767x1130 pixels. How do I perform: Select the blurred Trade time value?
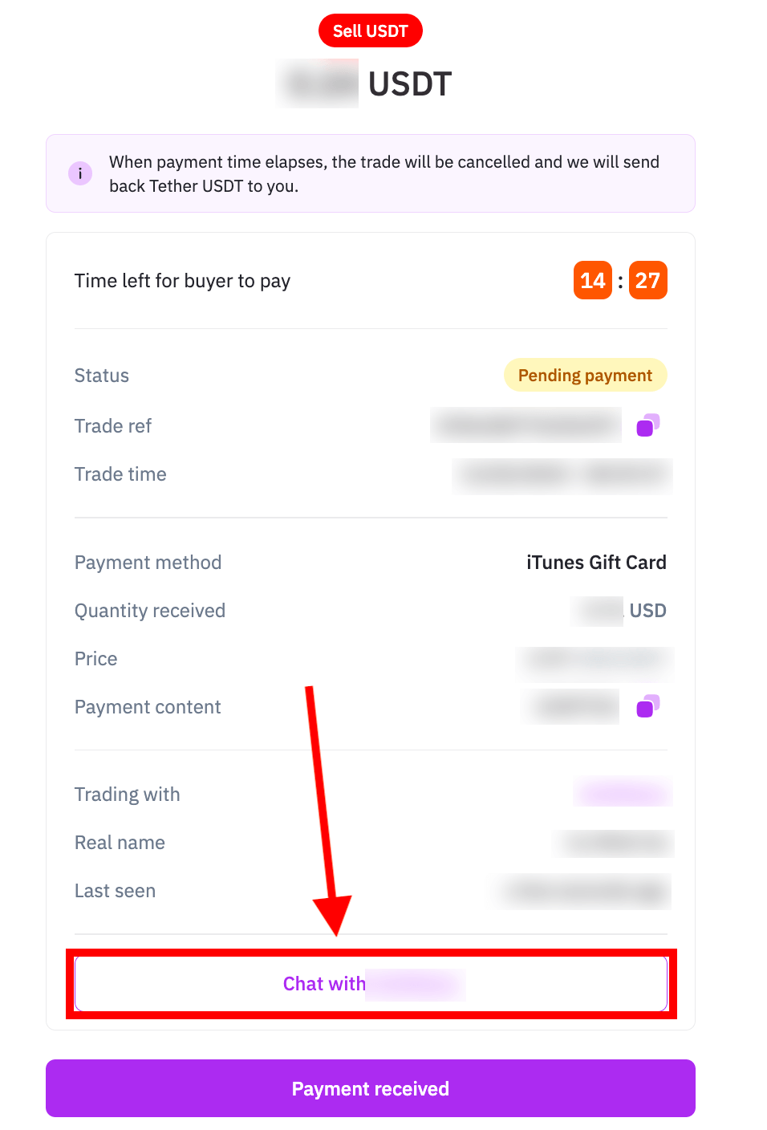(562, 475)
